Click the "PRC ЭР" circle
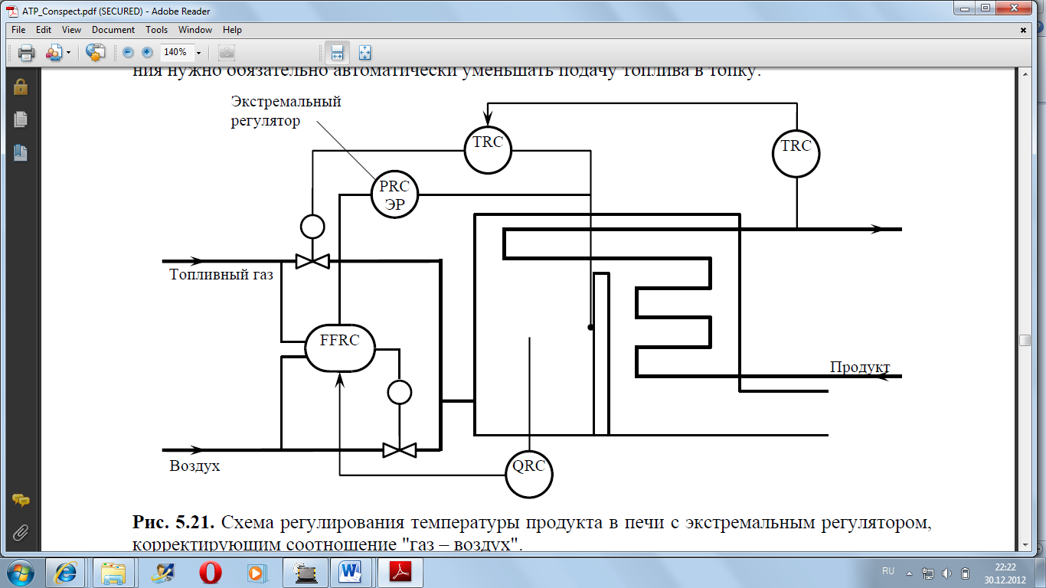Viewport: 1046px width, 588px height. 395,193
